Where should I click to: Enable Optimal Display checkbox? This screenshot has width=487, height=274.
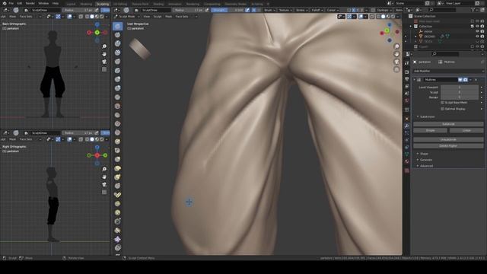coord(442,109)
